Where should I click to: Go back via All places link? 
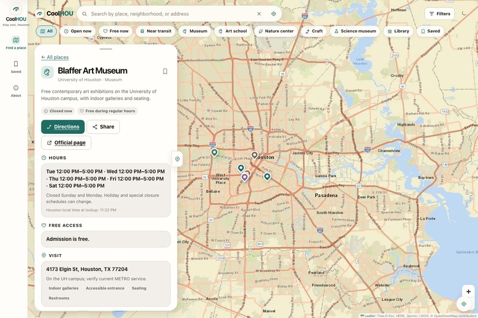pos(55,57)
